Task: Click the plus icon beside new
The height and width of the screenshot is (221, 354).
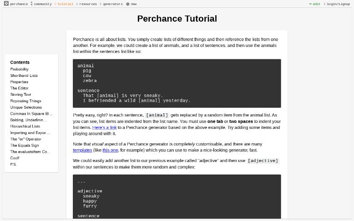Action: click(x=128, y=4)
